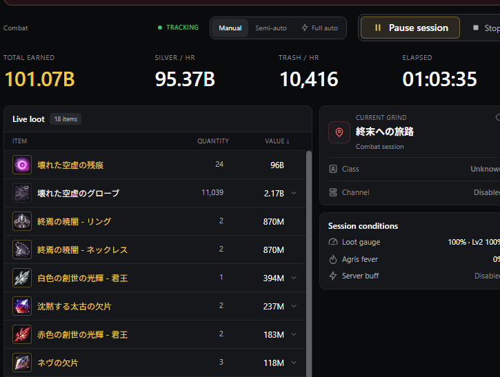Click the 終焉の暁闇 - ネックレス necklace icon
500x377 pixels.
click(x=22, y=249)
